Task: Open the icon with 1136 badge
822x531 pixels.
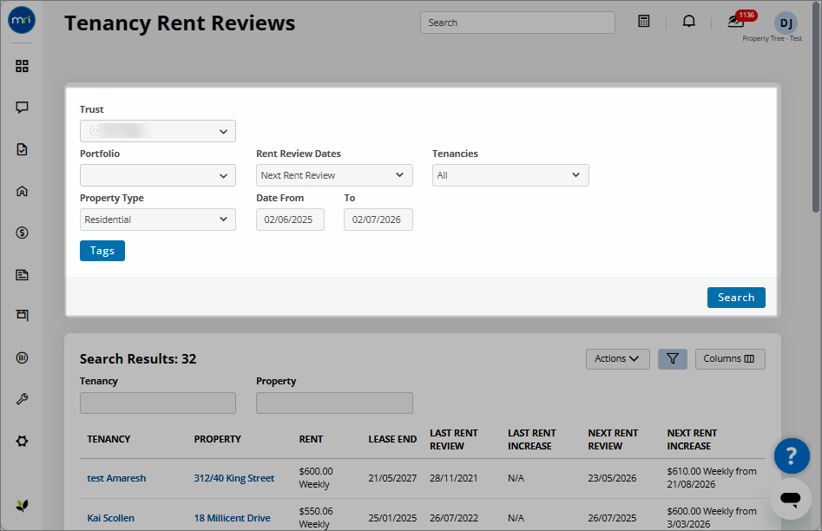Action: click(x=738, y=21)
